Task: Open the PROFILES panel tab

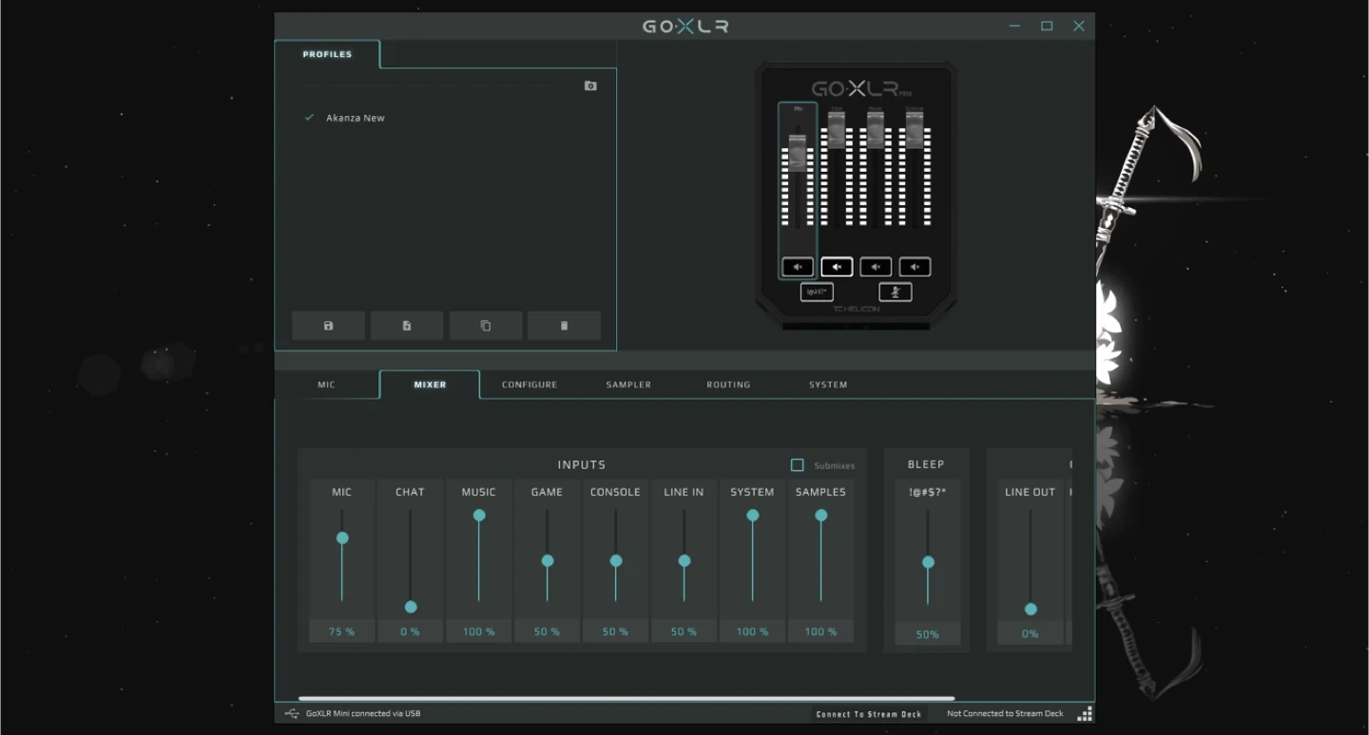Action: pos(327,55)
